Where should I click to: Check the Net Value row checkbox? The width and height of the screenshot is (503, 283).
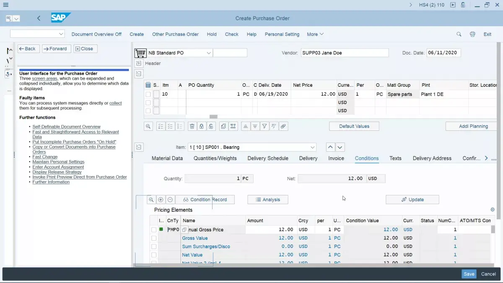pyautogui.click(x=154, y=255)
